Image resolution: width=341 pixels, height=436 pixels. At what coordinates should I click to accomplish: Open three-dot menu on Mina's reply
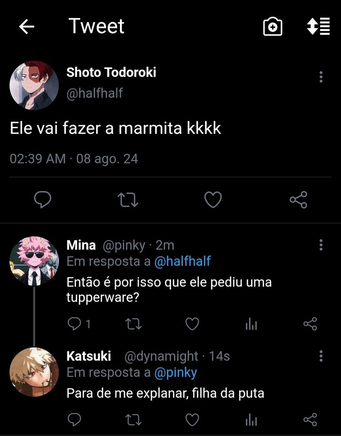click(321, 245)
